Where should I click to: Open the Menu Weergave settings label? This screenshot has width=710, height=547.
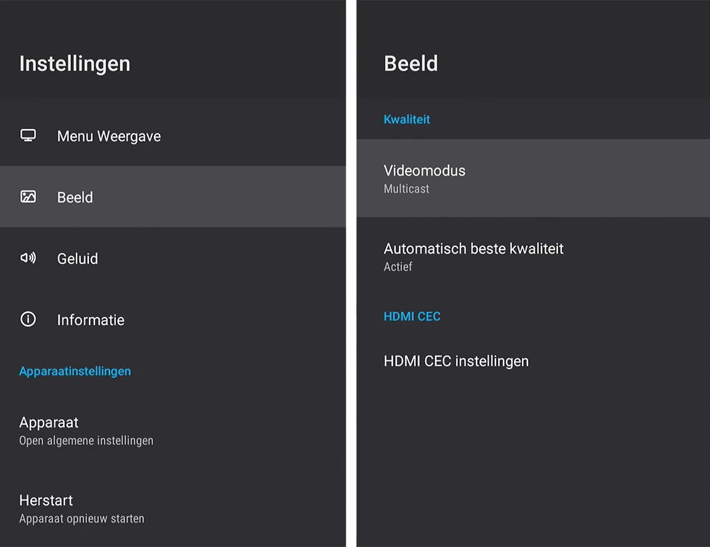[109, 136]
